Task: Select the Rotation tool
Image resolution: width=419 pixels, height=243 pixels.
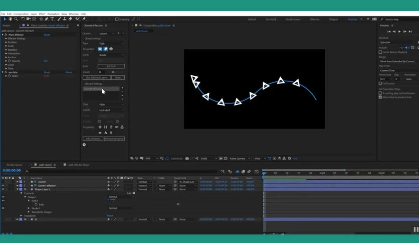Action: tap(23, 19)
